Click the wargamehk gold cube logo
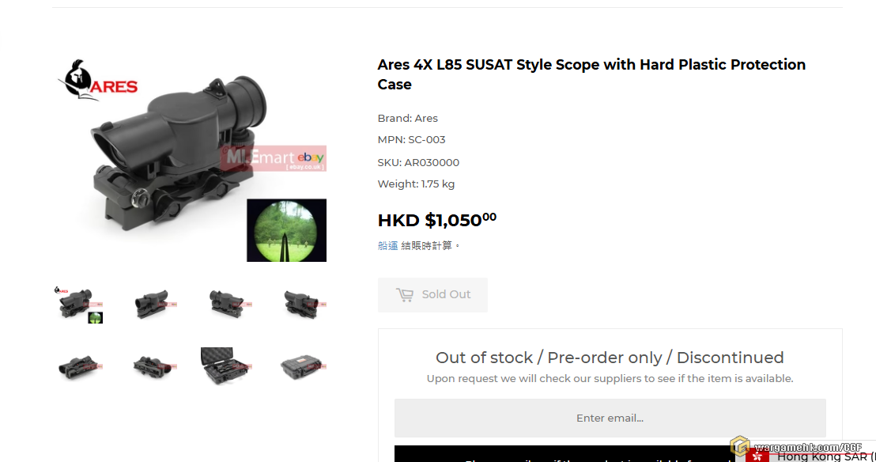Screen dimensions: 876x462 (739, 446)
